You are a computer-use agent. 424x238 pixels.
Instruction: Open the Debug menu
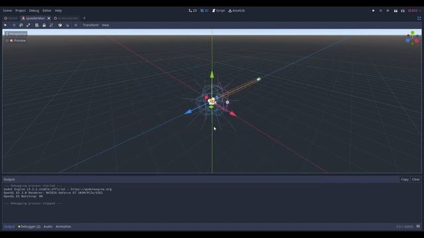[x=34, y=11]
